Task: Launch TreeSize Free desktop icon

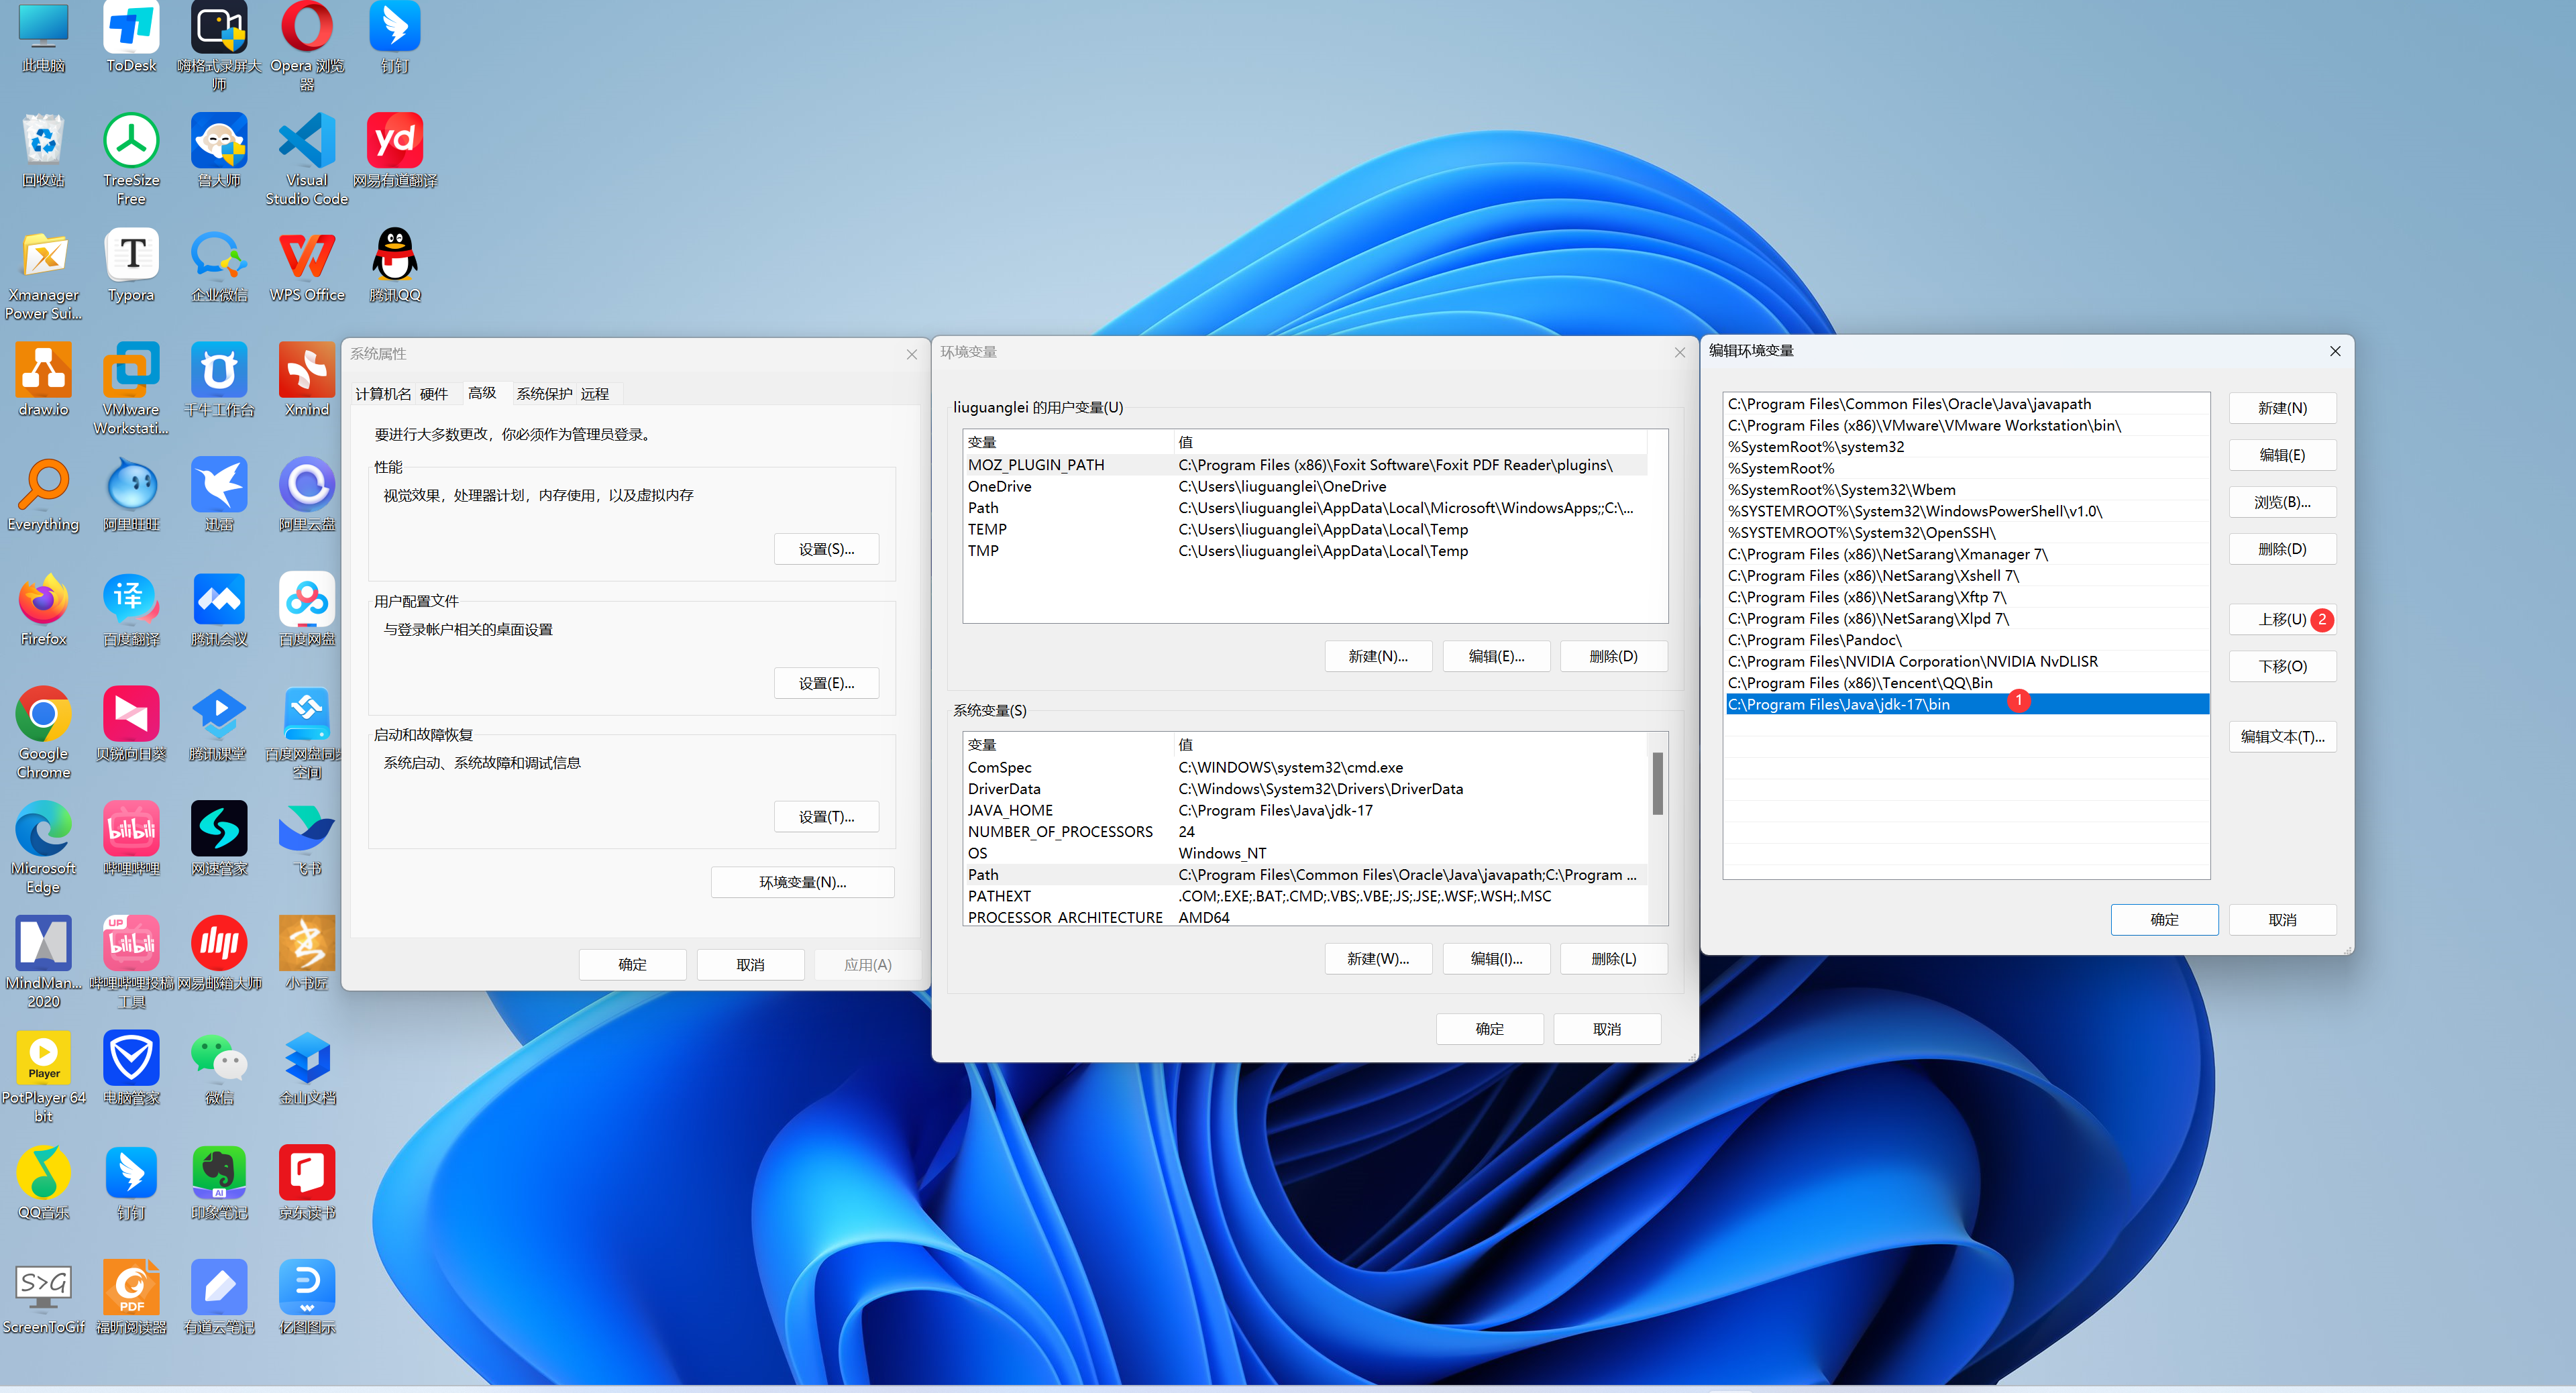Action: tap(131, 159)
